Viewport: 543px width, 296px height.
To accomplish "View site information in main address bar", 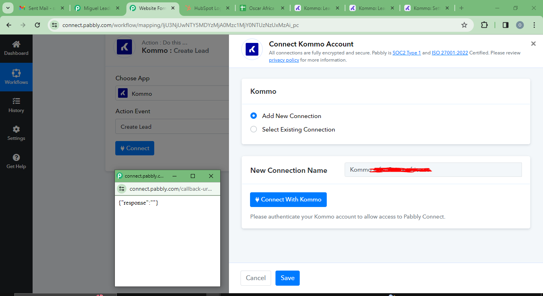I will 55,25.
